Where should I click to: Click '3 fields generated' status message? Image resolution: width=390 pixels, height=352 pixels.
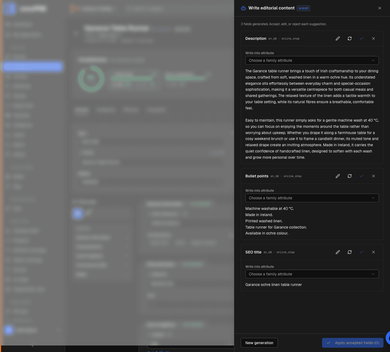[284, 24]
